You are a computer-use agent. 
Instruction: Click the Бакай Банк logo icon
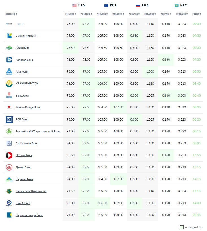pos(9,203)
